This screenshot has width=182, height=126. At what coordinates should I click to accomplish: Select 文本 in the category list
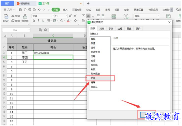coord(100,78)
